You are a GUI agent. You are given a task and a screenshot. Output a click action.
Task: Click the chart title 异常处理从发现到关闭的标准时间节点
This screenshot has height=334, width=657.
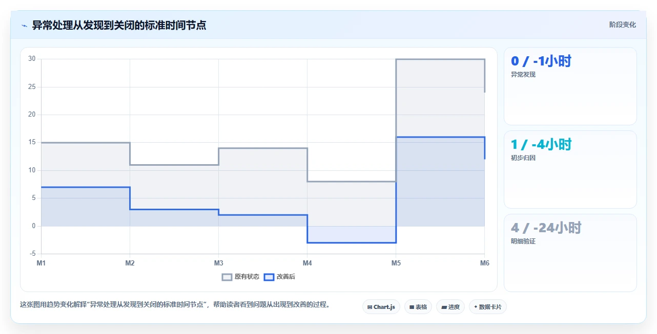click(x=119, y=25)
